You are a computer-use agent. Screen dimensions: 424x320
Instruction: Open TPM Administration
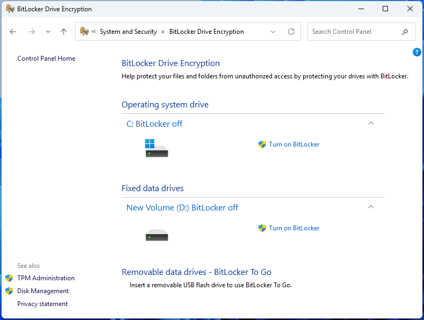(x=46, y=278)
